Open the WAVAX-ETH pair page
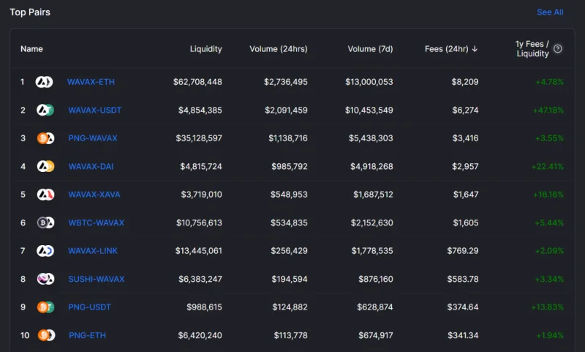The width and height of the screenshot is (585, 352). pos(91,82)
